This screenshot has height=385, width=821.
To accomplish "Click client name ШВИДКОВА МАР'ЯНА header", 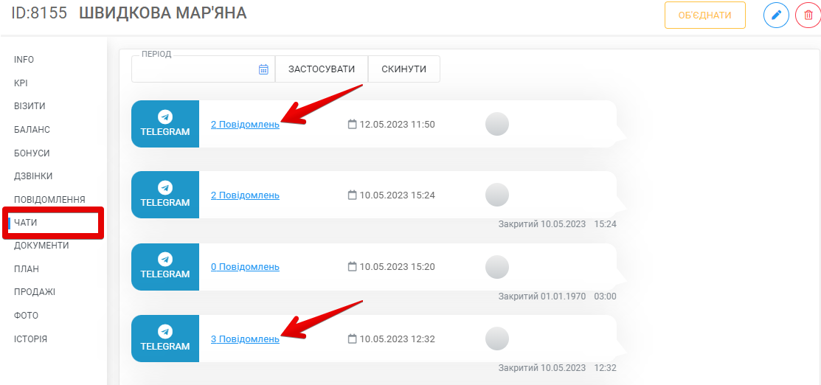I will click(x=163, y=13).
